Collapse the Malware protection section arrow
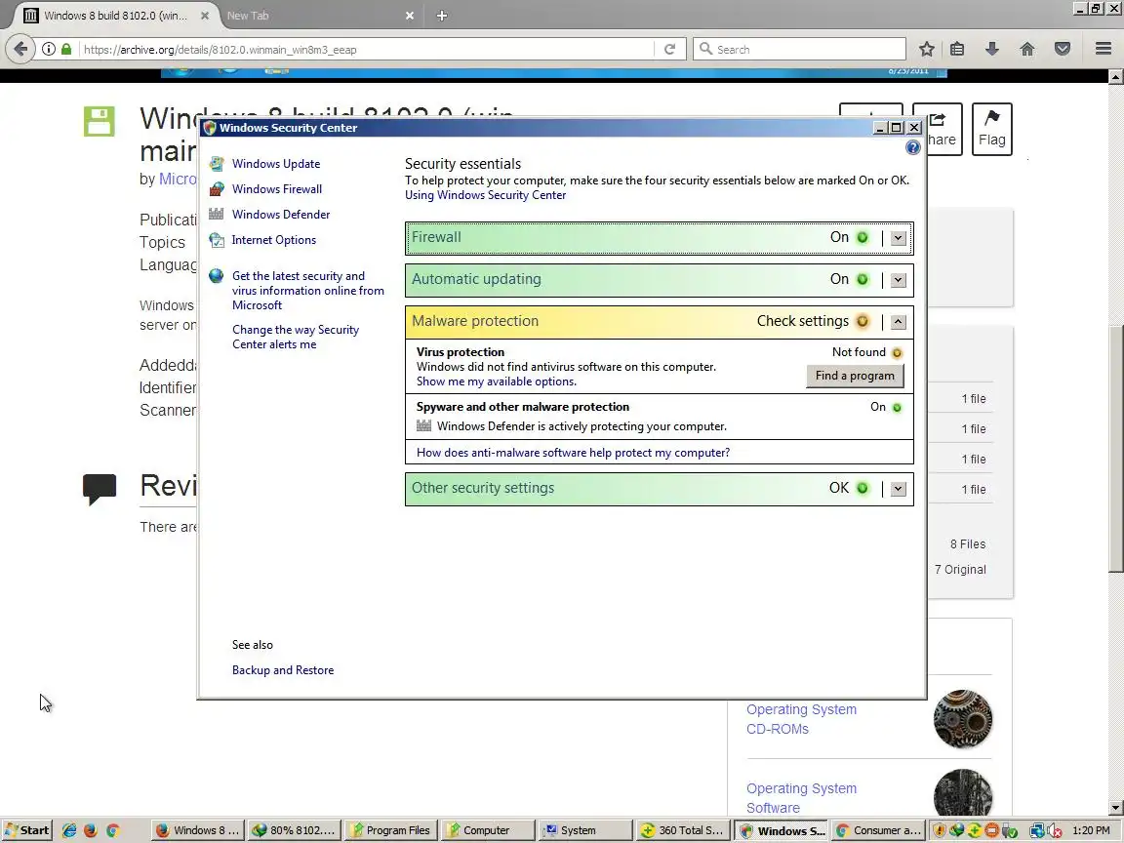The height and width of the screenshot is (843, 1124). tap(899, 322)
